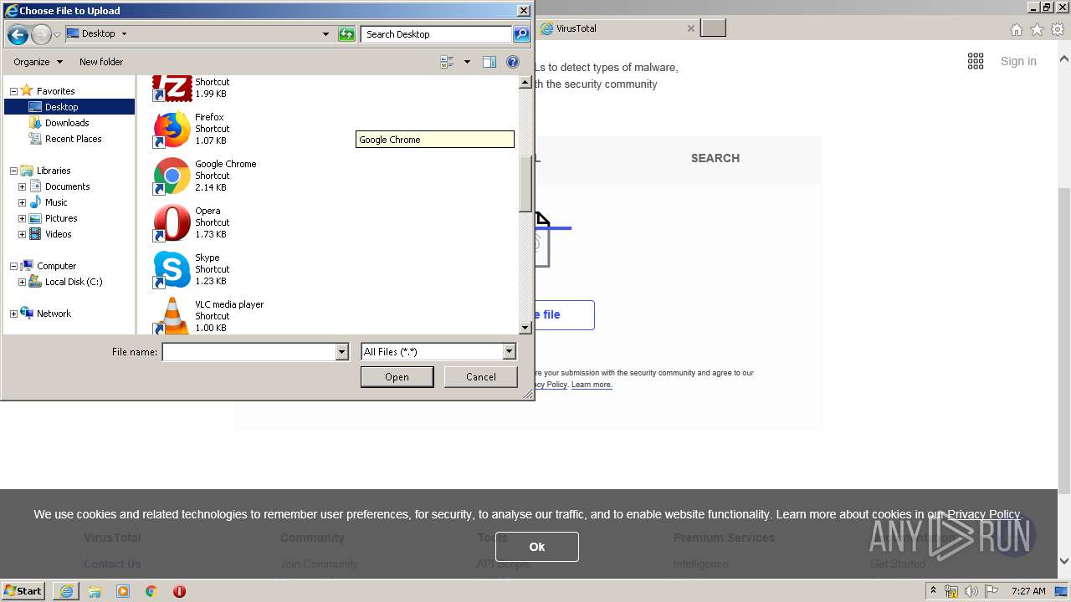
Task: Click file list scrollbar down arrow
Action: tap(525, 329)
